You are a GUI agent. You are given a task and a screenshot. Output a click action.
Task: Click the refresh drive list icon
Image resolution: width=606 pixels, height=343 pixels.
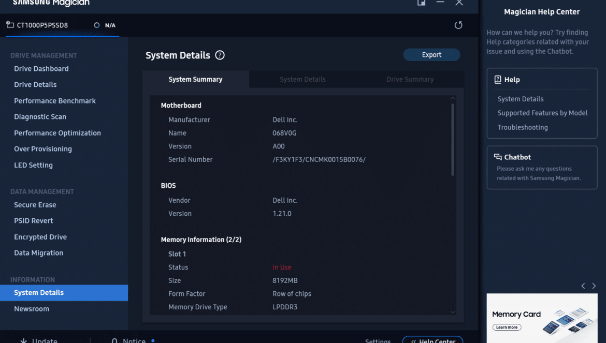coord(458,25)
